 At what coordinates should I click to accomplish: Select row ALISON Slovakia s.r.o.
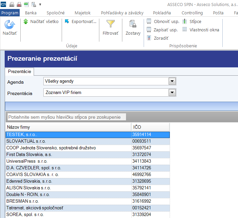88,188
